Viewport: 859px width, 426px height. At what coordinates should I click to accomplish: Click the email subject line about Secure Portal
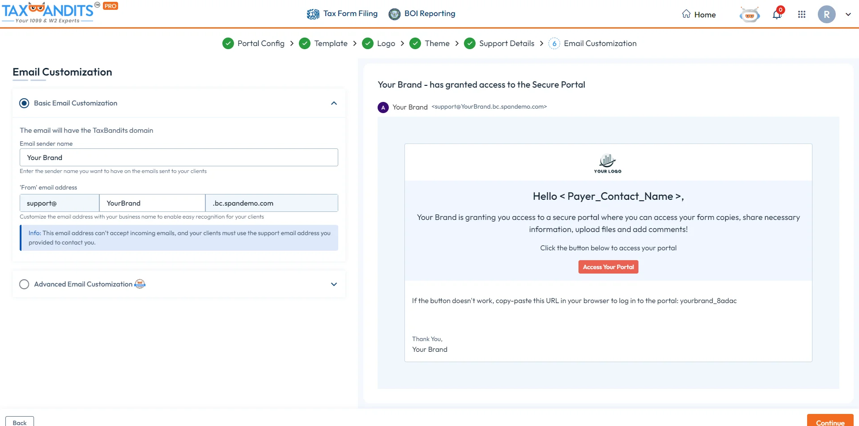pyautogui.click(x=481, y=84)
